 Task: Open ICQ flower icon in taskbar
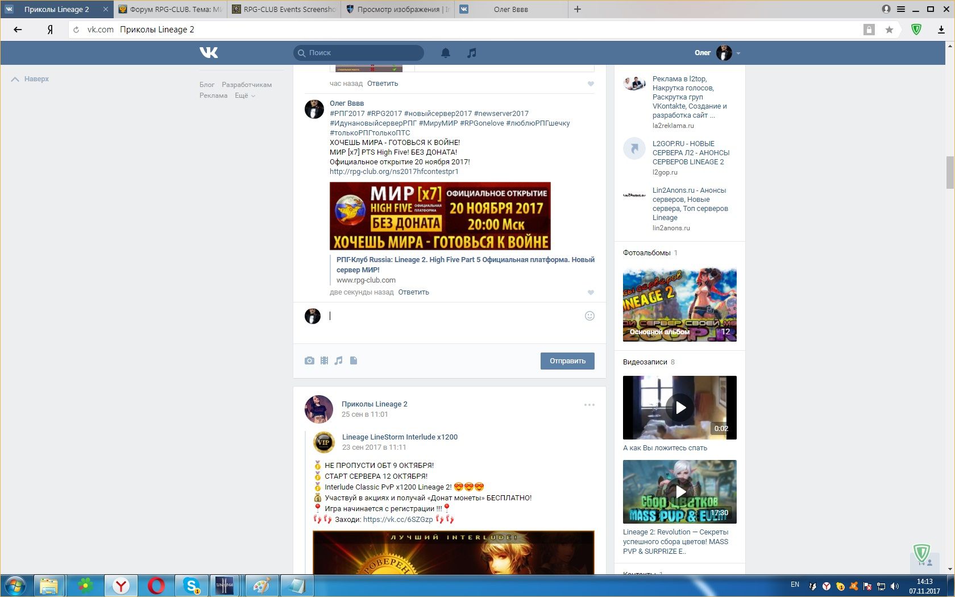pyautogui.click(x=85, y=586)
